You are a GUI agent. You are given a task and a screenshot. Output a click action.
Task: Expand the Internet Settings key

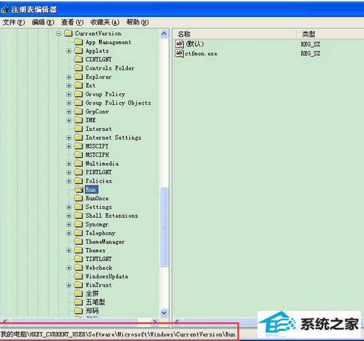click(x=69, y=138)
